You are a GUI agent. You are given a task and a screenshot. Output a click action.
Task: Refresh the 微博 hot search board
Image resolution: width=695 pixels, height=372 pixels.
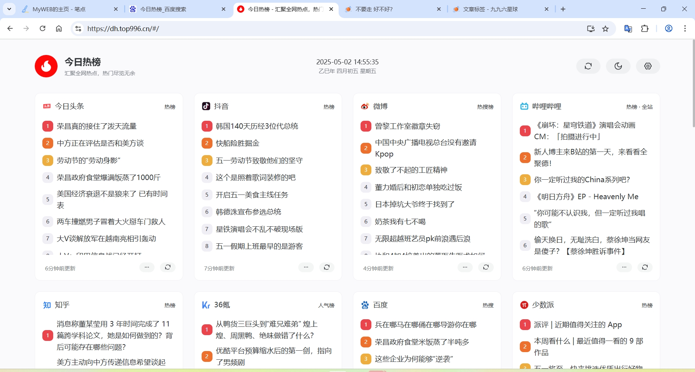click(486, 267)
